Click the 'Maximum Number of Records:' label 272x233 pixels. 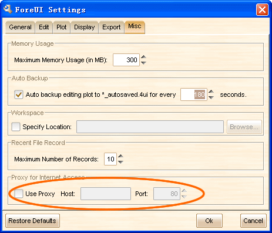pos(56,159)
